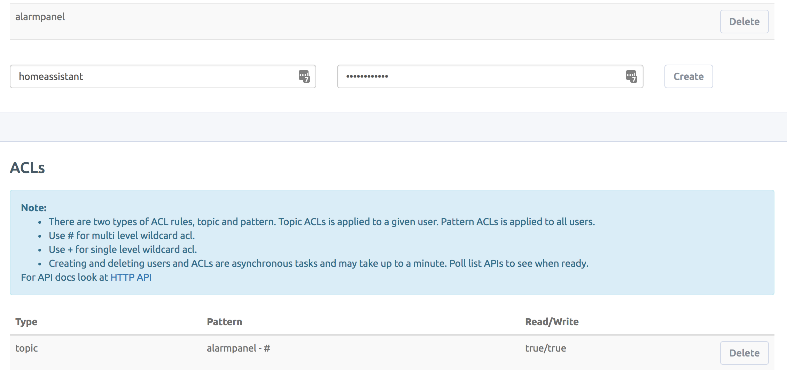Click into the masked password field
This screenshot has width=787, height=370.
[x=481, y=76]
